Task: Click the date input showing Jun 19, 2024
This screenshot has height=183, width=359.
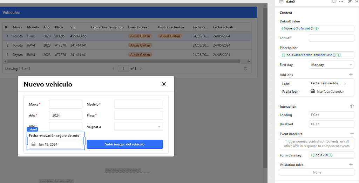Action: click(x=55, y=144)
